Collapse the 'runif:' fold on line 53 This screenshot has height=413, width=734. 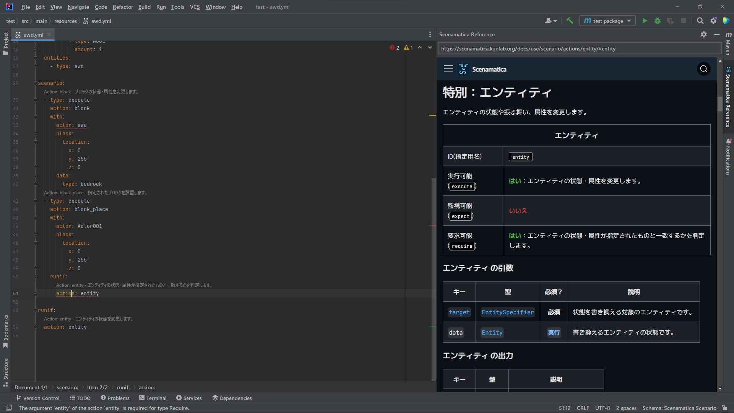(x=35, y=311)
